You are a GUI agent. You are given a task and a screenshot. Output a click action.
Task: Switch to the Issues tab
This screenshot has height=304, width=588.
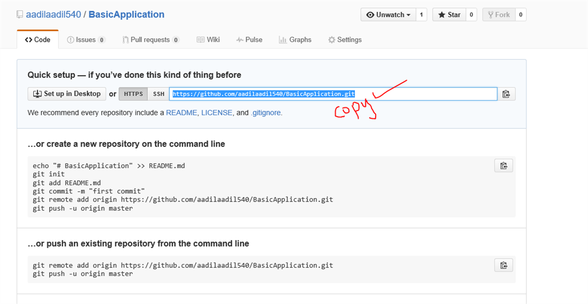click(x=86, y=40)
